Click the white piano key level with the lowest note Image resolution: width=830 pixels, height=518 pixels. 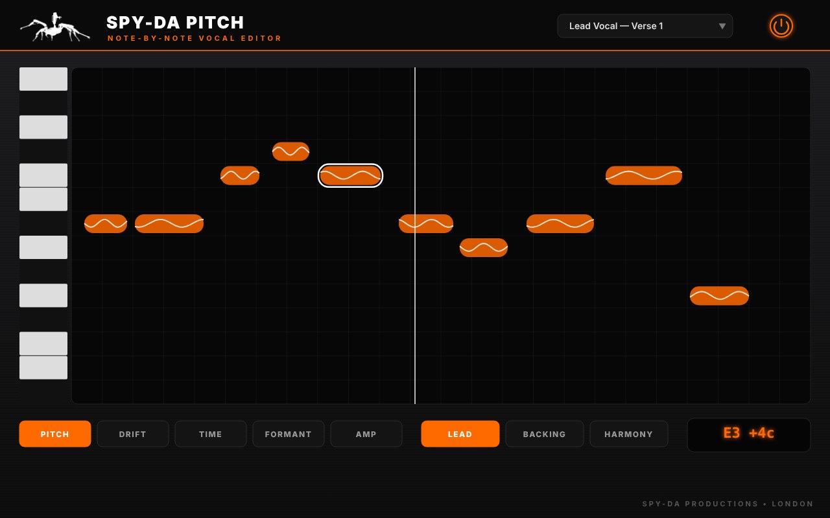point(43,295)
